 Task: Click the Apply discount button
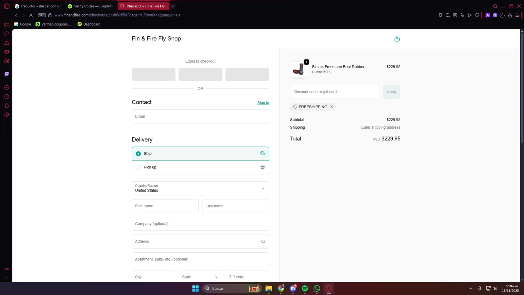click(392, 92)
